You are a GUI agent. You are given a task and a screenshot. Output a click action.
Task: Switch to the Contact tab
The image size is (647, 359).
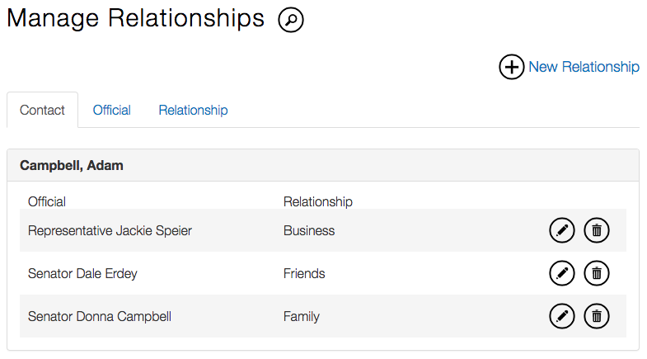coord(42,111)
